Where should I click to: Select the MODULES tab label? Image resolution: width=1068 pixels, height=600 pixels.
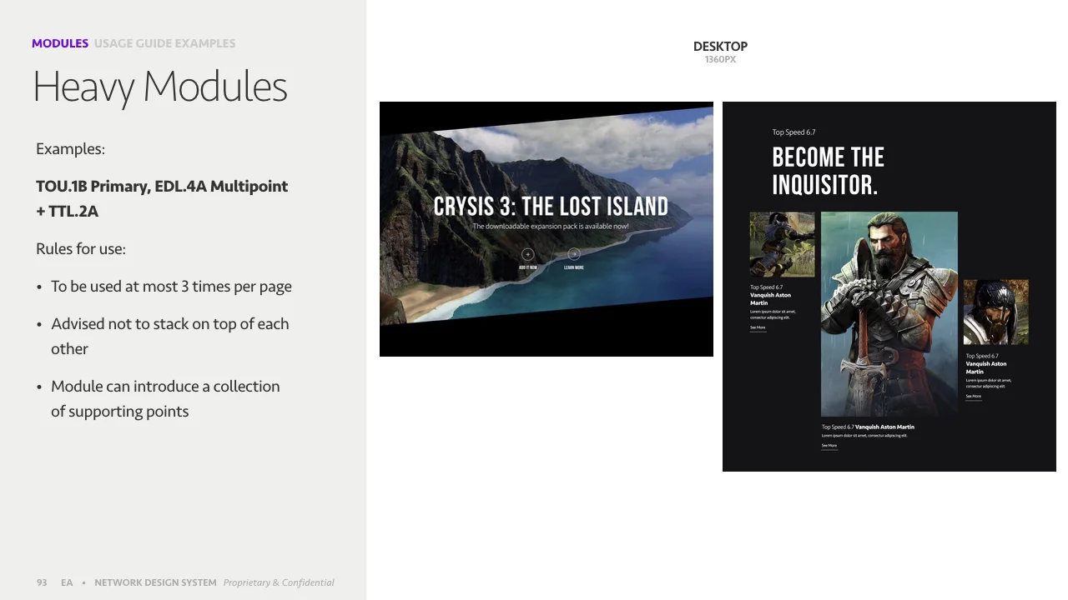point(59,42)
